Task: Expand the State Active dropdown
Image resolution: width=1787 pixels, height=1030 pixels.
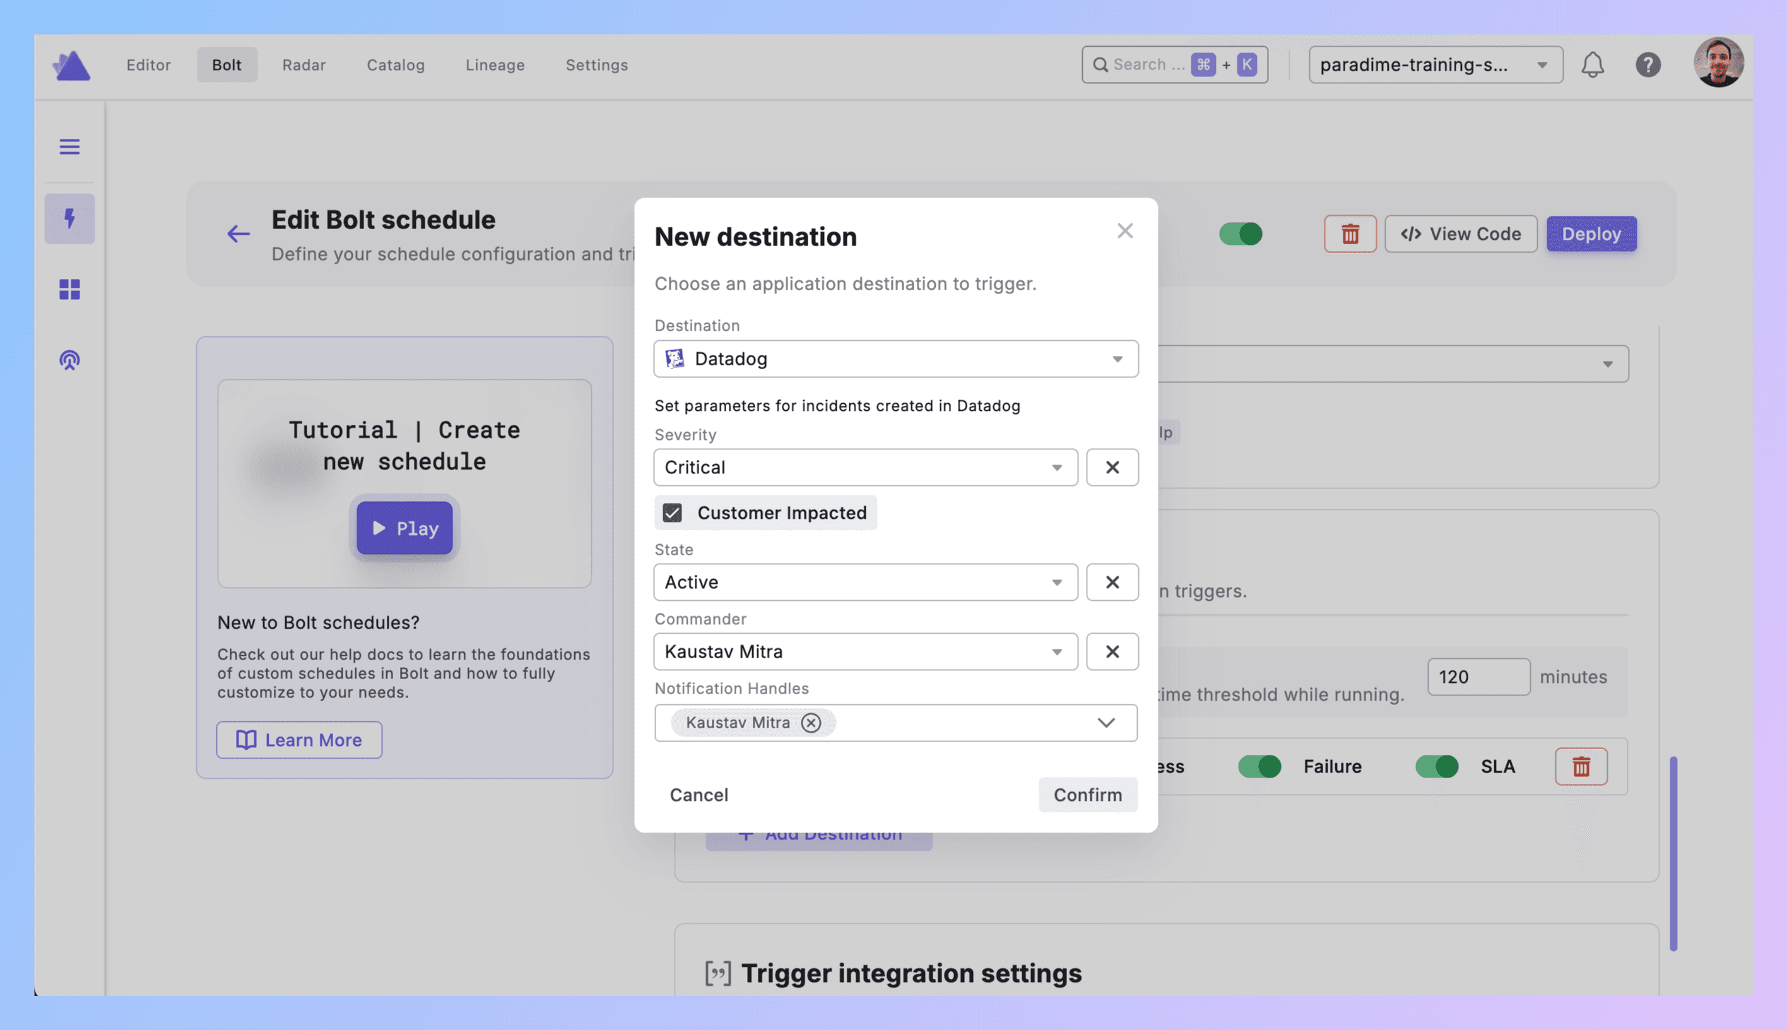Action: [x=865, y=581]
